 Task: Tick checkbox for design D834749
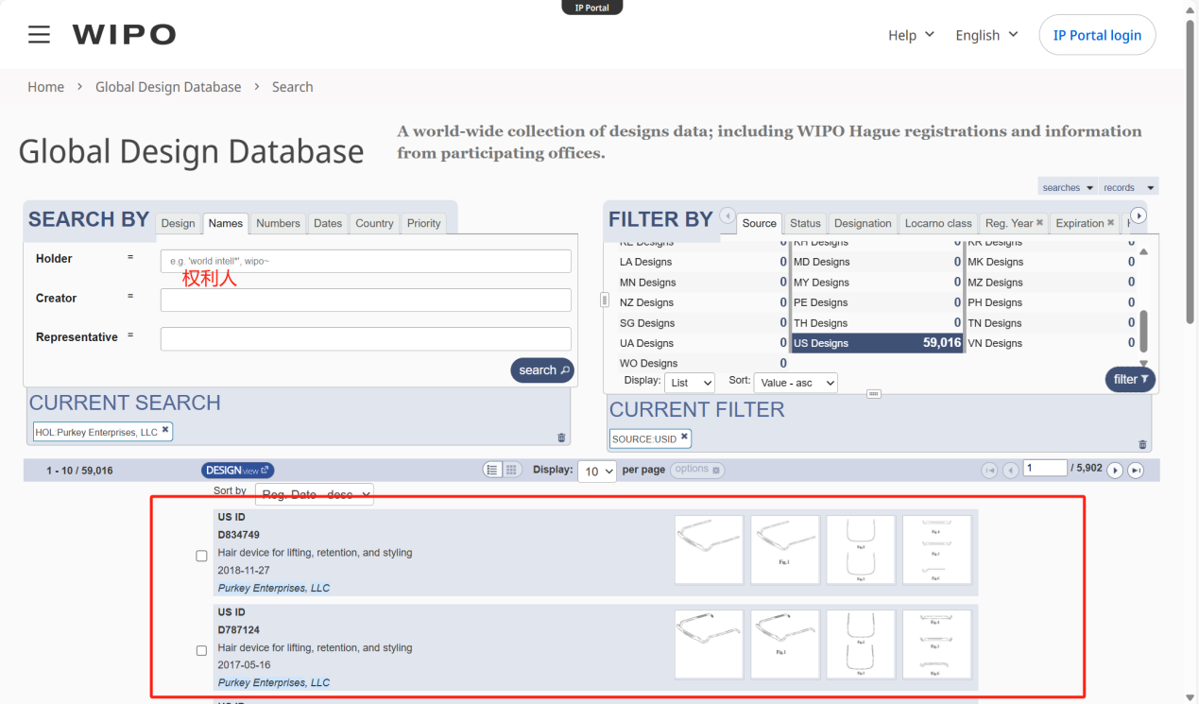point(201,556)
